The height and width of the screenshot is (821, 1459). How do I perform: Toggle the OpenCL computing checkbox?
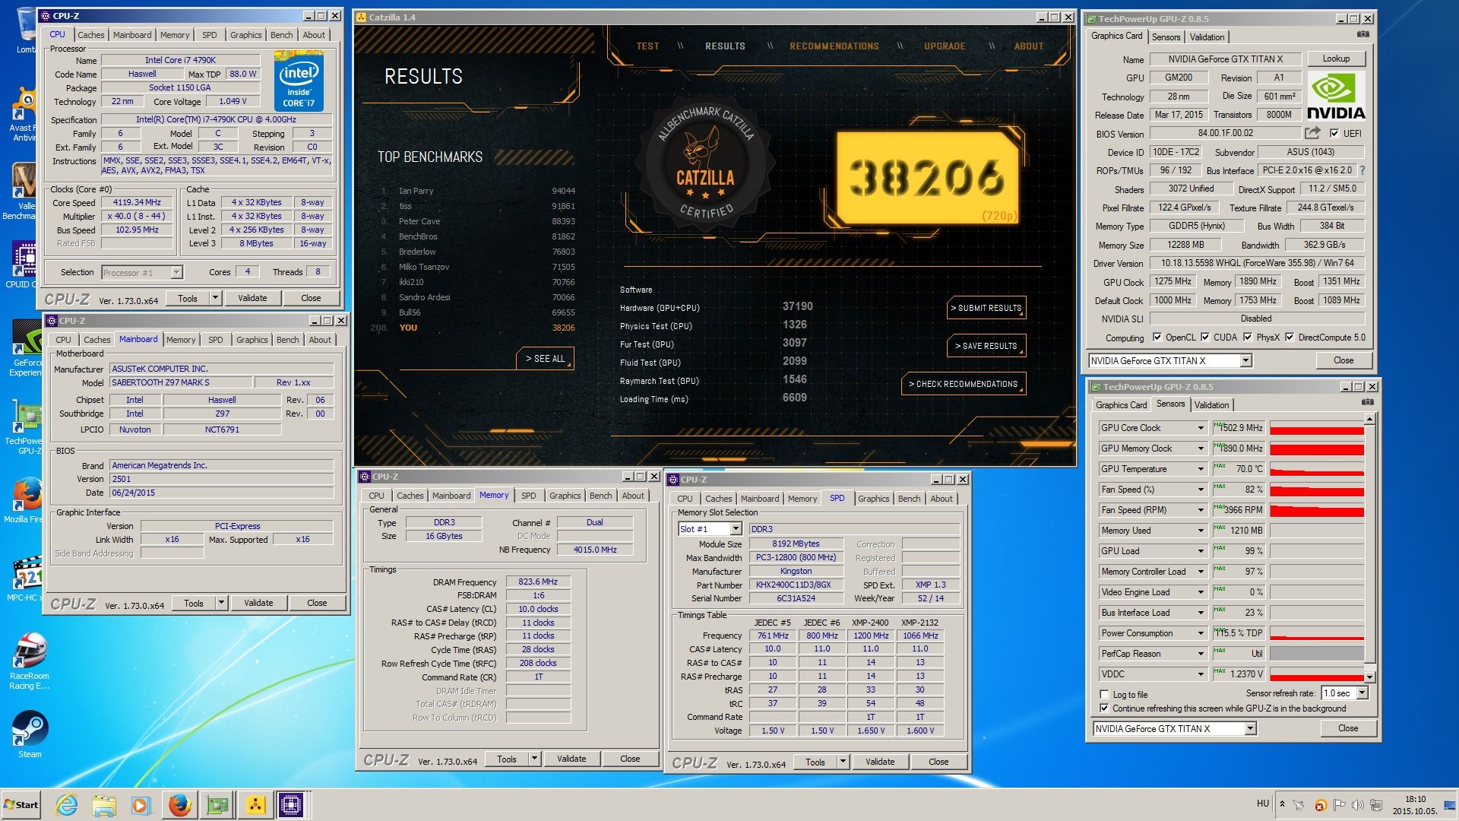[1157, 338]
